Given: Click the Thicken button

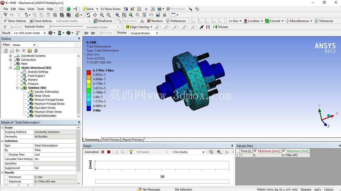Looking at the screenshot, I should (x=221, y=27).
